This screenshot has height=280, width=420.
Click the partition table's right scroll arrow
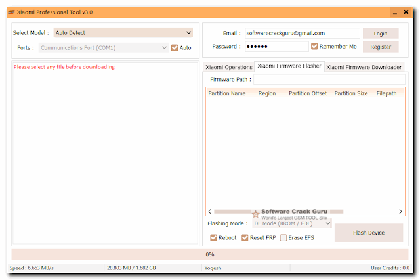point(400,212)
